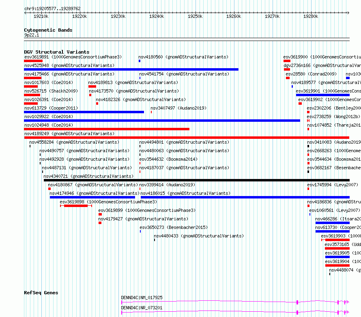Open nsv4558284 variant label
The image size is (361, 317).
click(x=74, y=142)
